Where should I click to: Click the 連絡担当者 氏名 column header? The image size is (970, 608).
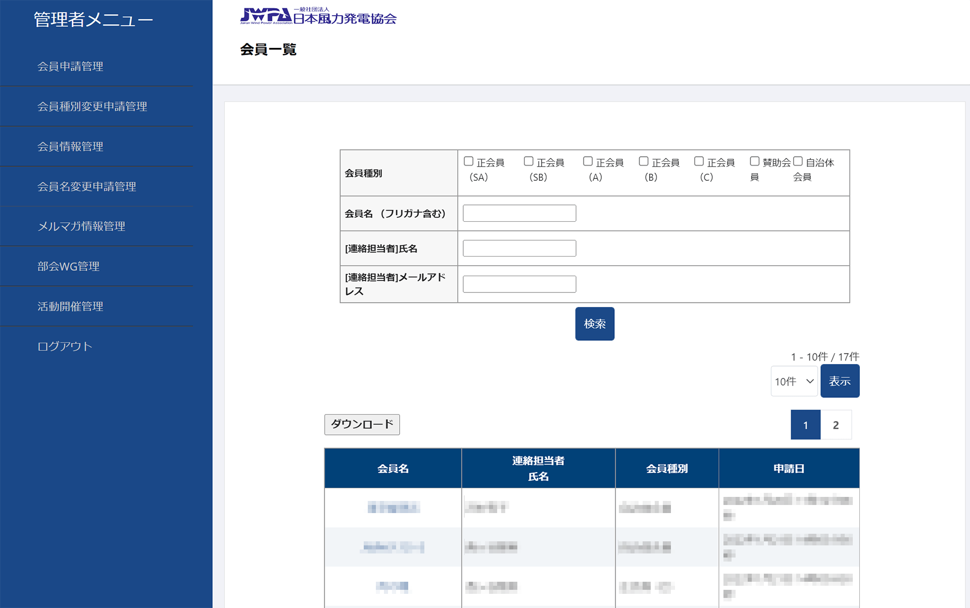(539, 468)
